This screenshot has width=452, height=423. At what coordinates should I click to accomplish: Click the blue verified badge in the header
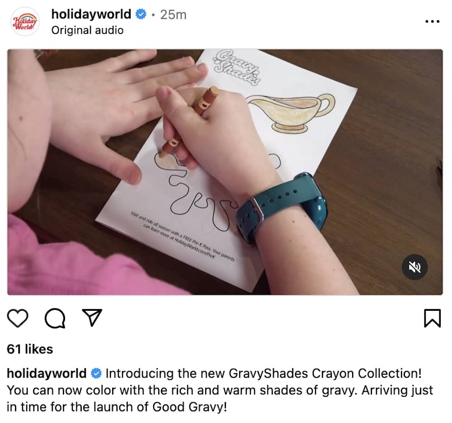(141, 14)
